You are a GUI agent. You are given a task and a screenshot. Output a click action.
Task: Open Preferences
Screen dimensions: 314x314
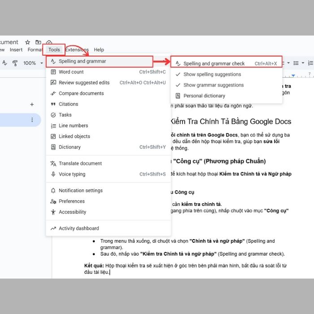108,201
